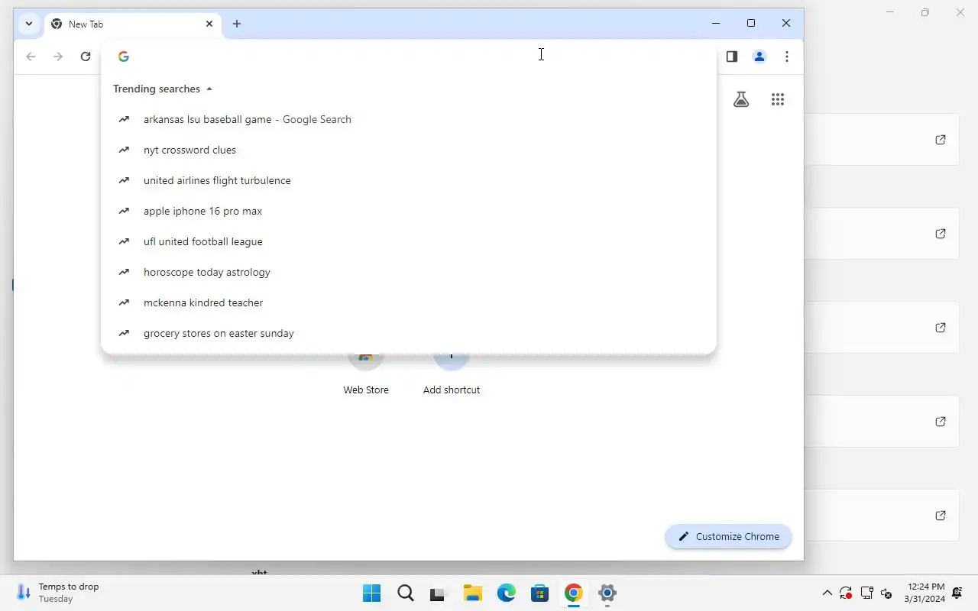Show hidden system tray icons
Screen dimensions: 978x611
tap(827, 593)
